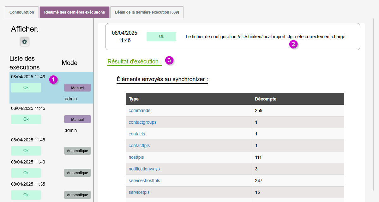Viewport: 379px width, 202px height.
Task: Switch to Résumé des dernières exécutions tab
Action: [75, 12]
